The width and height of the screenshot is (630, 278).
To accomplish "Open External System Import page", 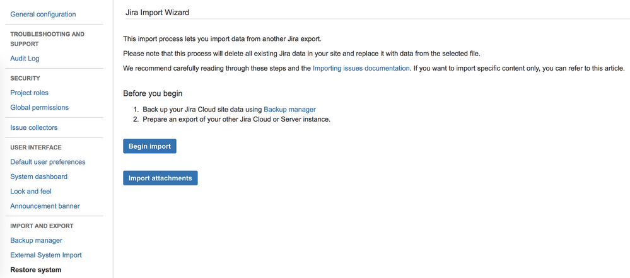I will [46, 255].
